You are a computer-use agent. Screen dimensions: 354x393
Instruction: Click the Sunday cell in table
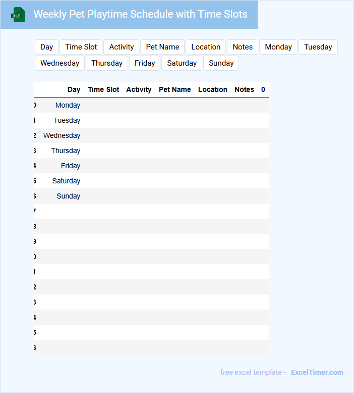[68, 196]
